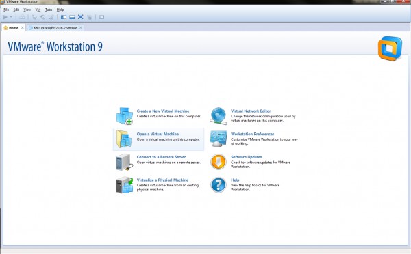The image size is (411, 254).
Task: Click the Virtual Network Editor globe icon
Action: pos(219,116)
